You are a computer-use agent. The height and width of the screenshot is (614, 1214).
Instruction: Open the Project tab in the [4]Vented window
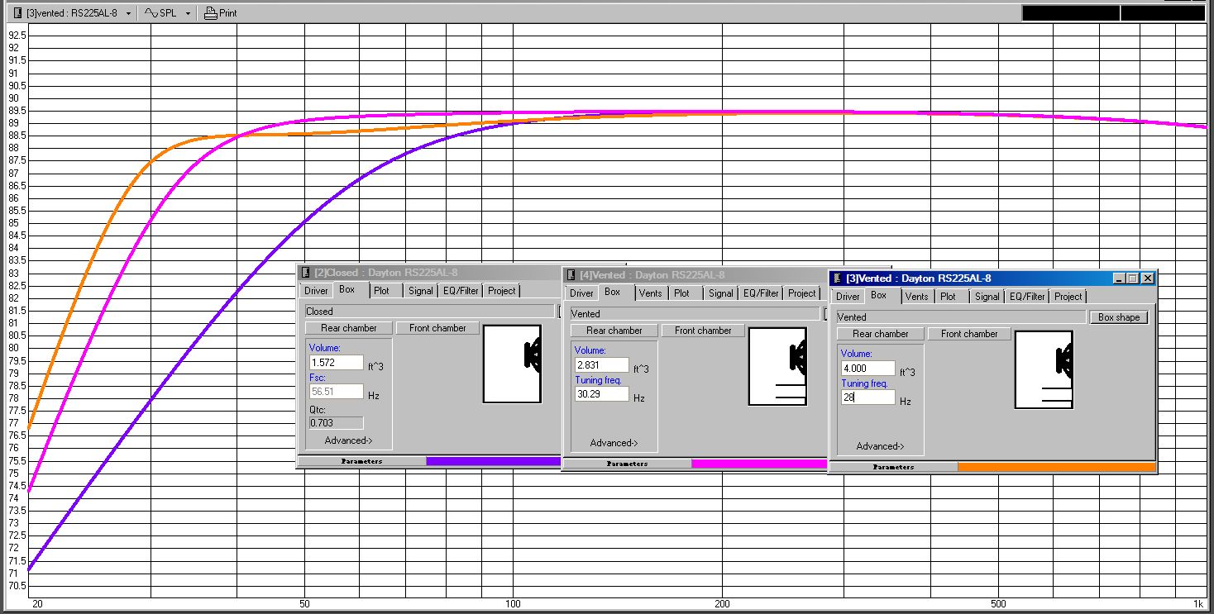[x=801, y=293]
